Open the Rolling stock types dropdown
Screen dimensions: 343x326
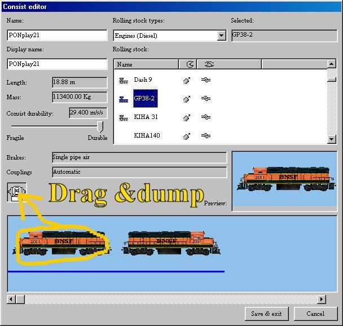(221, 36)
